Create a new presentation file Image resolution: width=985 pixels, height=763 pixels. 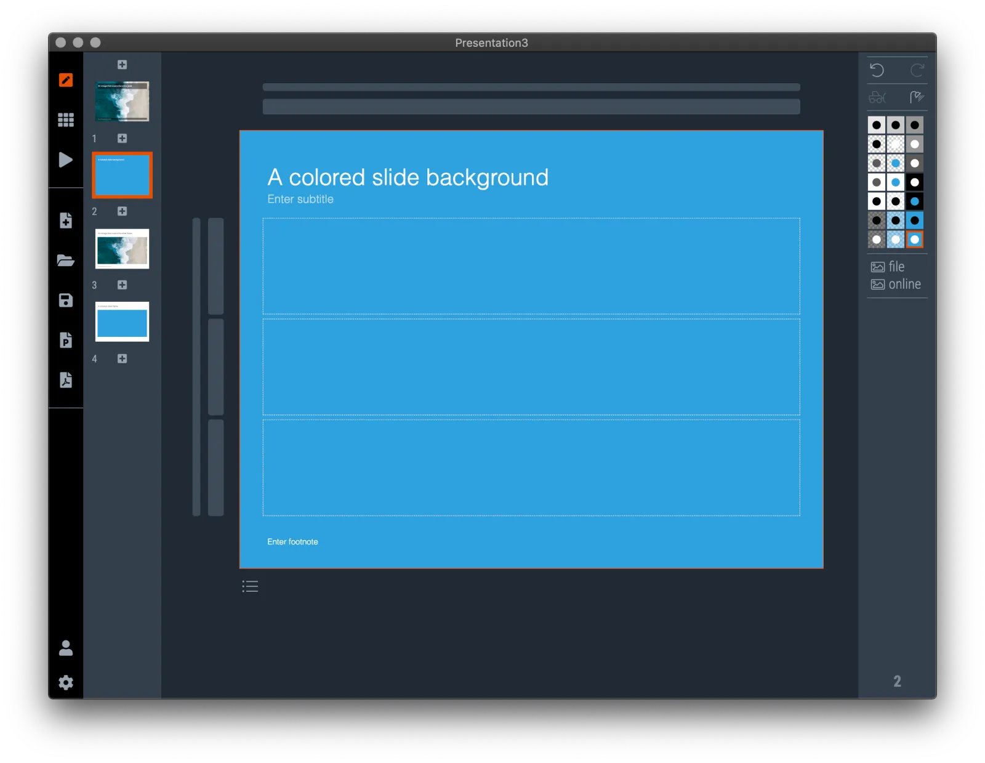tap(66, 220)
